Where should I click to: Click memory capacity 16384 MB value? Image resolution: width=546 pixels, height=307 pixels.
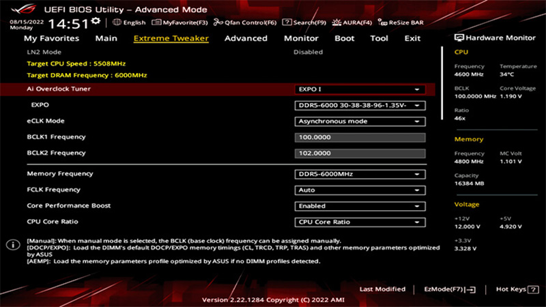469,184
